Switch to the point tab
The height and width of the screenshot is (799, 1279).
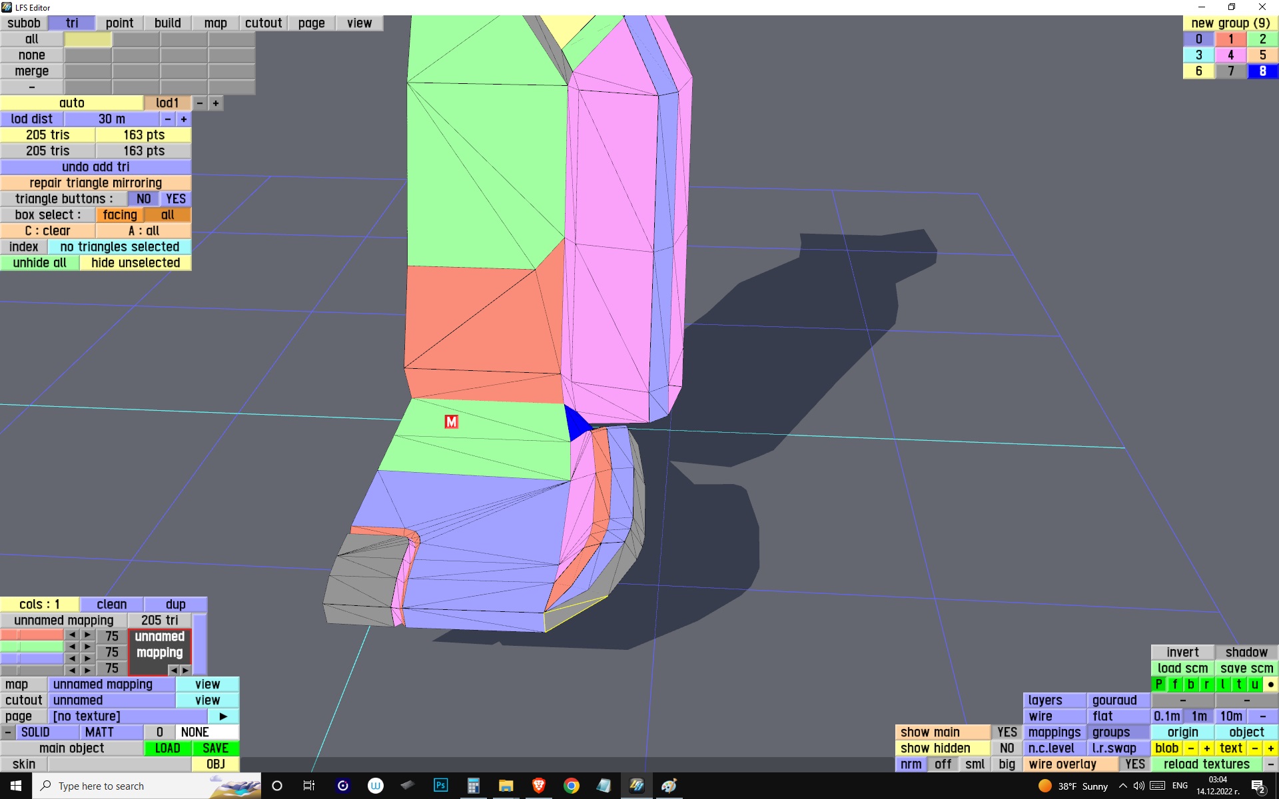[119, 23]
